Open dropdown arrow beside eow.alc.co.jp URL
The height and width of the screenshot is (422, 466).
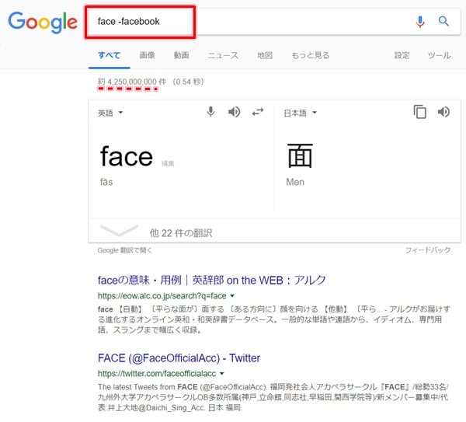coord(232,296)
